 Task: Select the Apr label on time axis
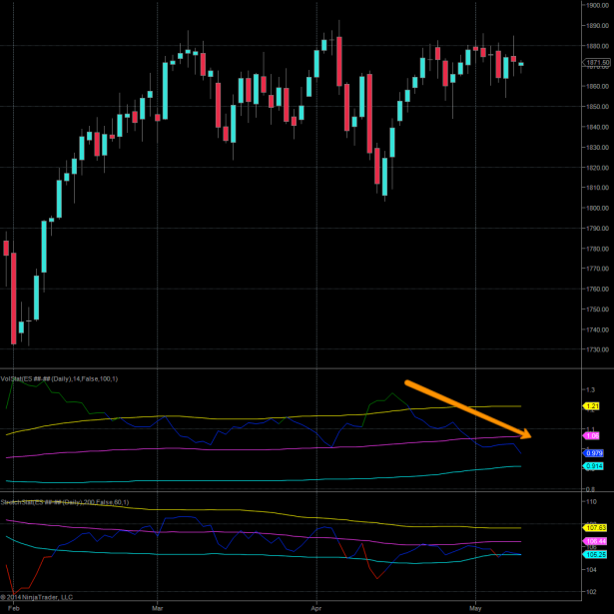pyautogui.click(x=316, y=606)
